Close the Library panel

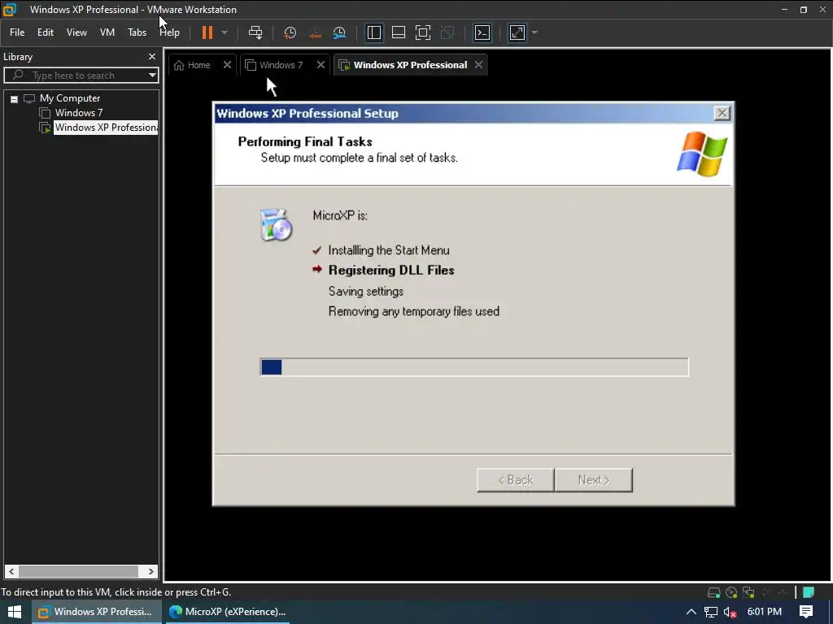click(x=152, y=56)
